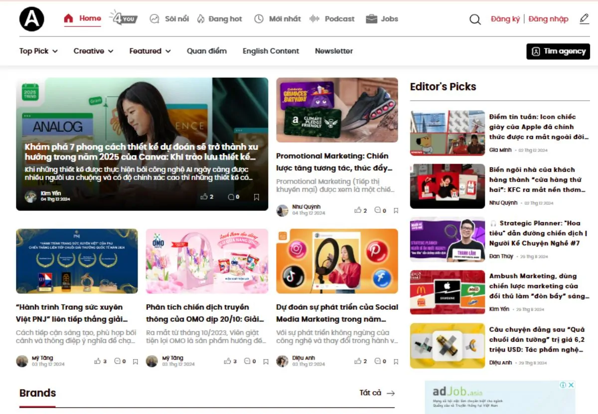Click Diệu Anh's author avatar
The height and width of the screenshot is (414, 598).
tap(283, 361)
